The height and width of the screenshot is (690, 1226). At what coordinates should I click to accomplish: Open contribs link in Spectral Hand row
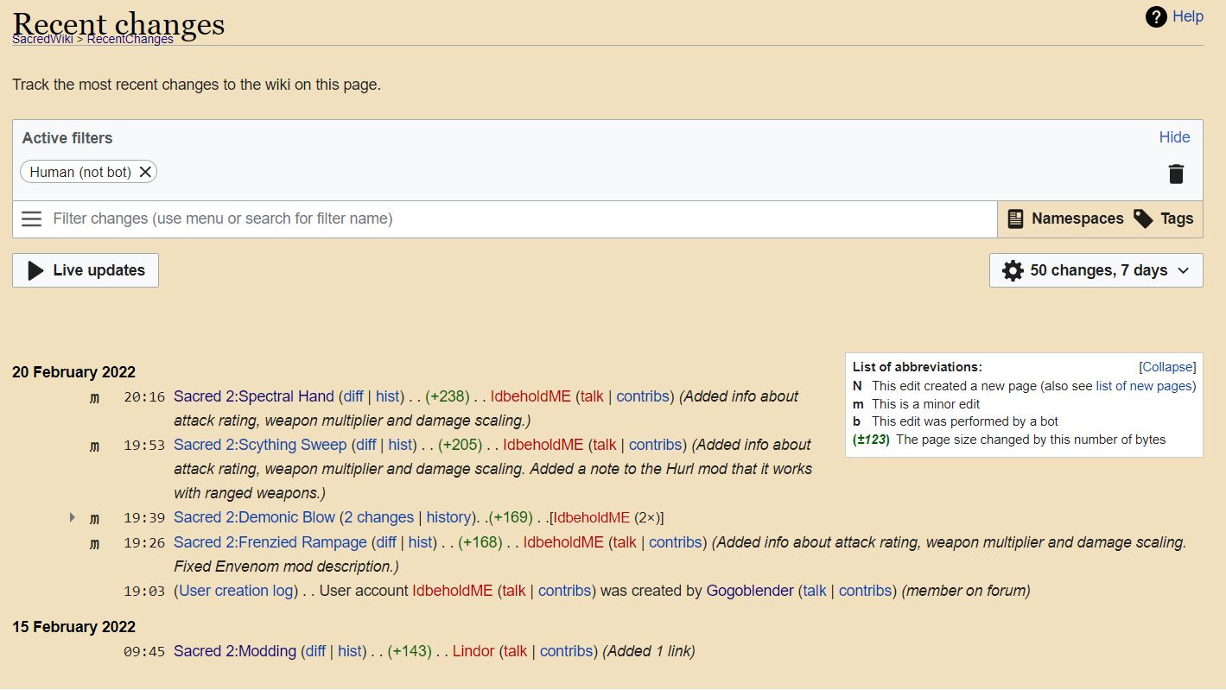tap(643, 396)
